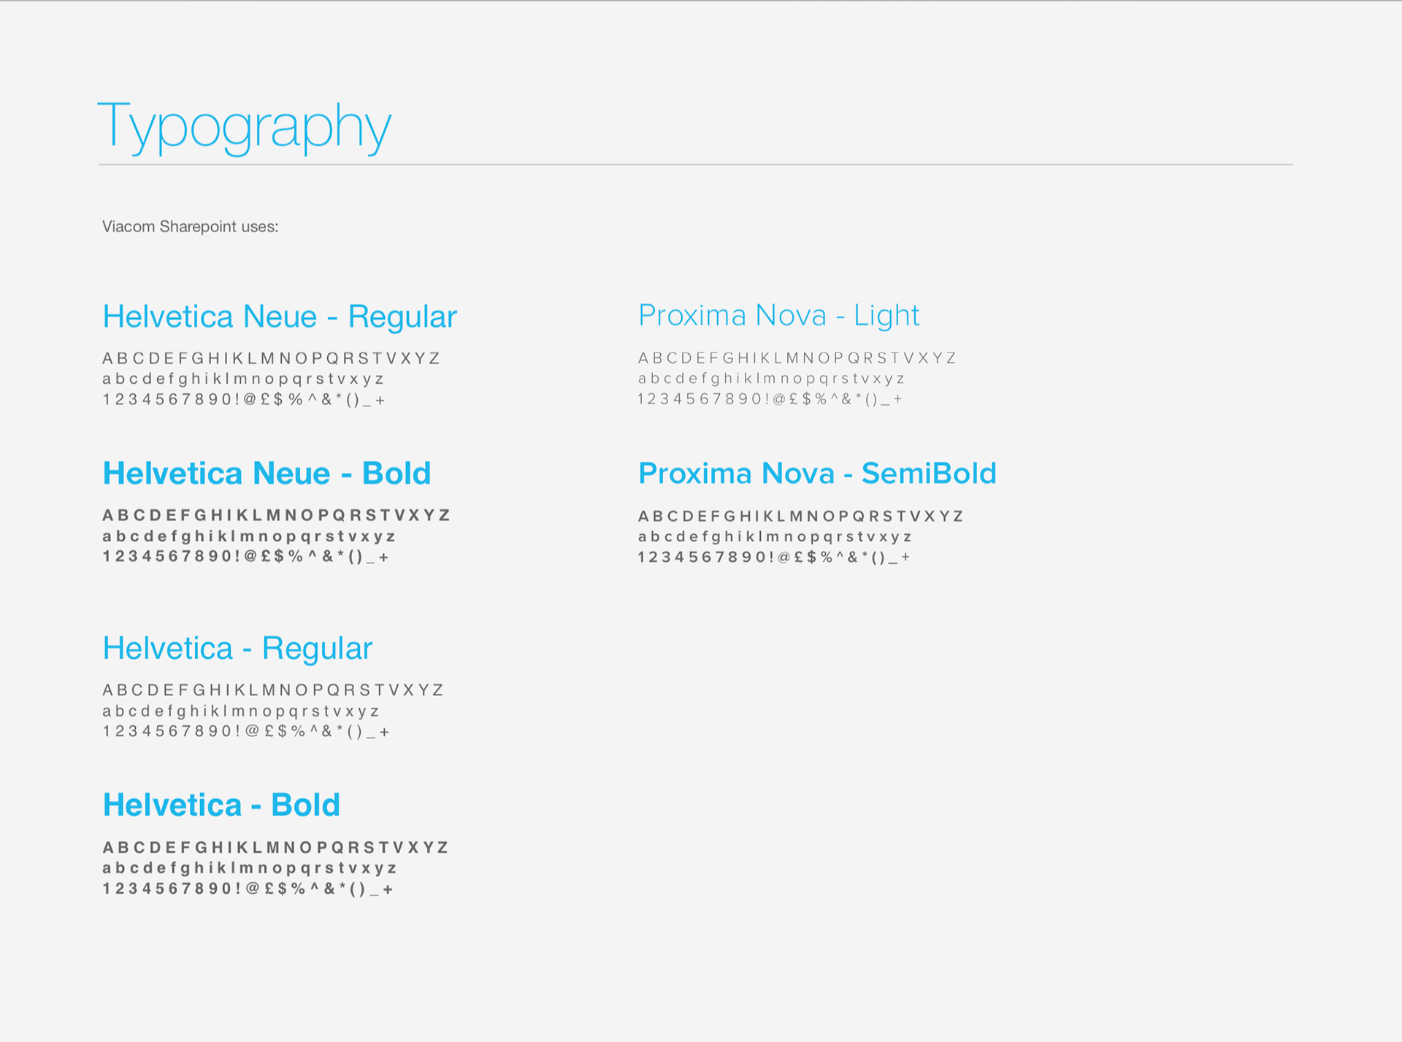
Task: Click the Helvetica Neue - Regular heading
Action: [x=280, y=317]
